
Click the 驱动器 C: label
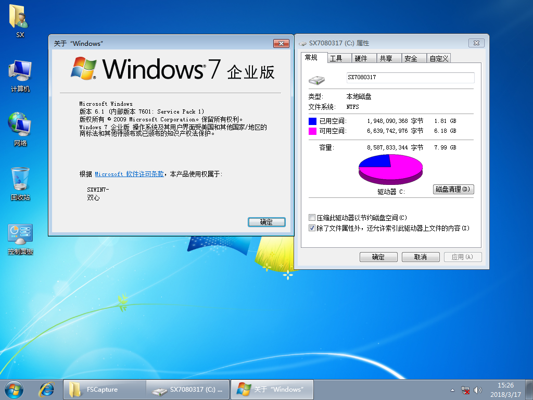coord(391,192)
